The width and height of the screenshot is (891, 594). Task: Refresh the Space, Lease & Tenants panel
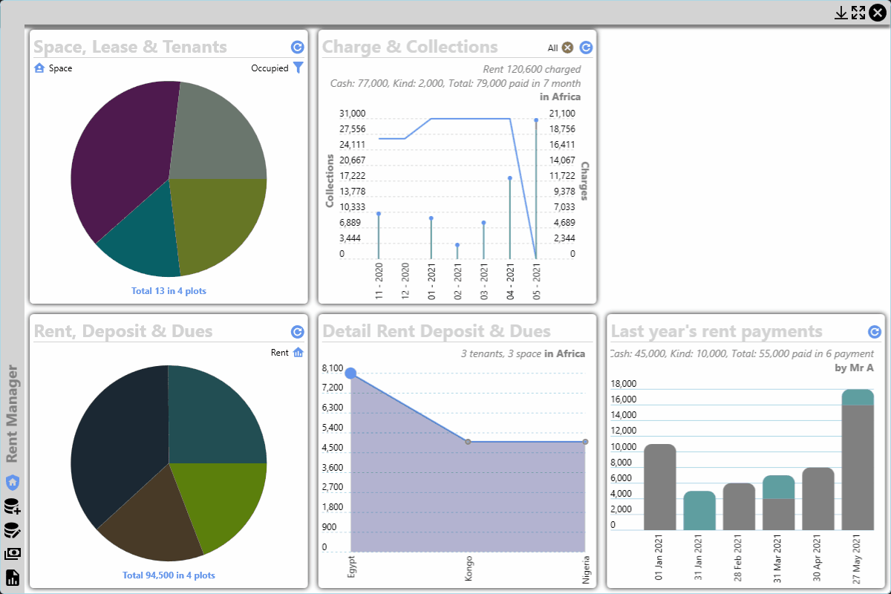click(298, 48)
